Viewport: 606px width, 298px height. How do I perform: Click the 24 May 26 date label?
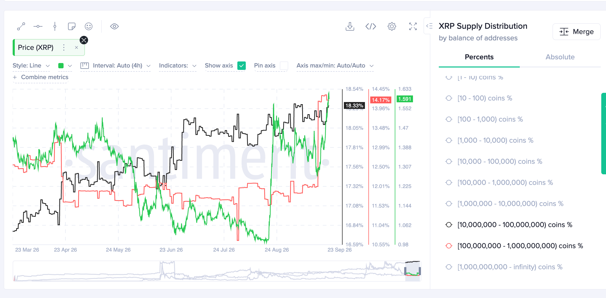(118, 250)
